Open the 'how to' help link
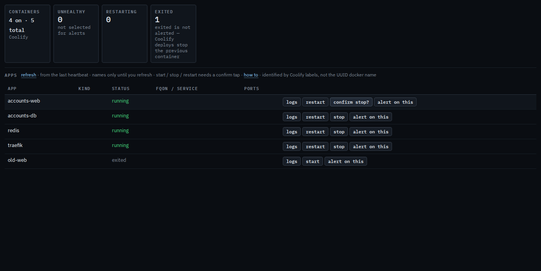Viewport: 541px width, 271px height. [251, 75]
